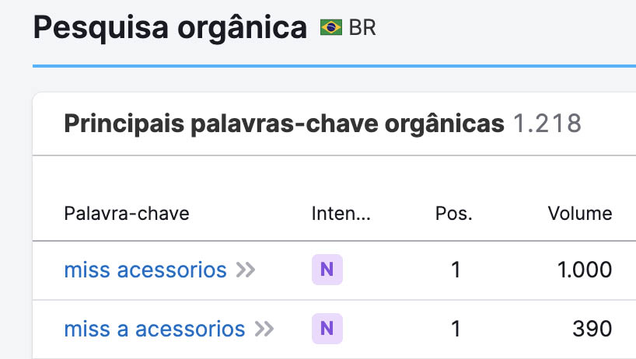Open the "miss a acessorios" keyword link
Screen dimensions: 636x359
click(x=154, y=329)
